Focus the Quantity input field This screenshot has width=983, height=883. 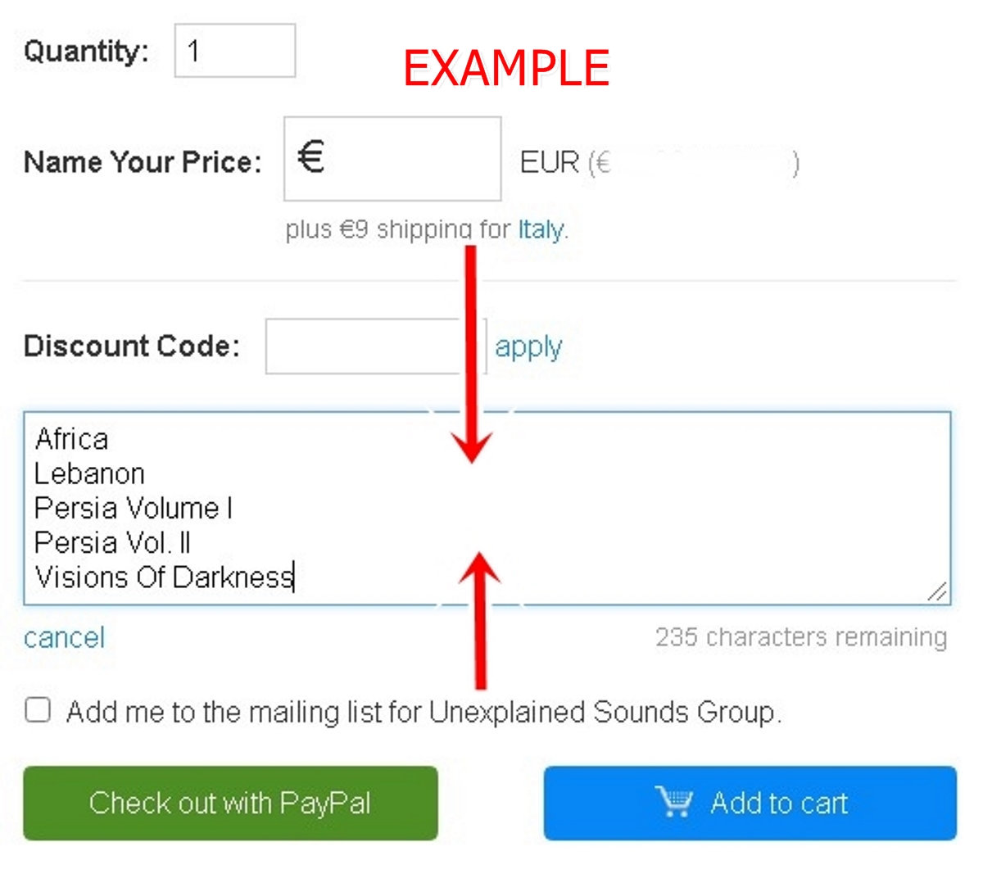[234, 51]
